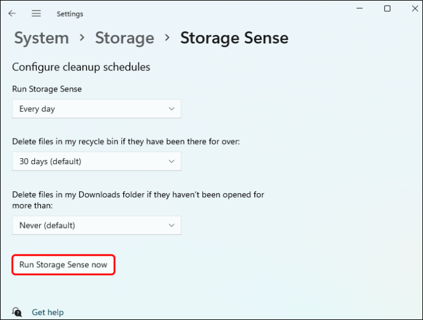
Task: Click the Settings window title text
Action: pos(70,13)
